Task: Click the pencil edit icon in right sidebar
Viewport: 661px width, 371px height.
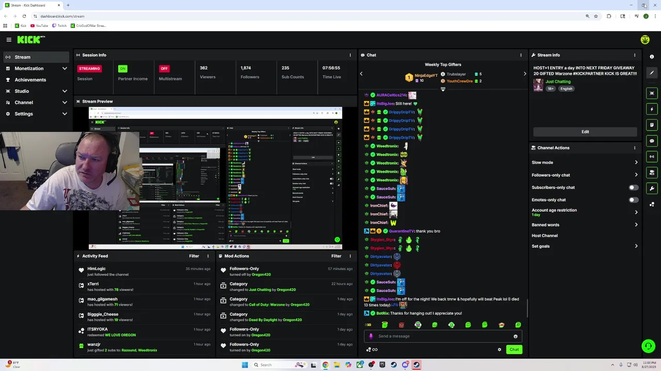Action: [x=652, y=73]
